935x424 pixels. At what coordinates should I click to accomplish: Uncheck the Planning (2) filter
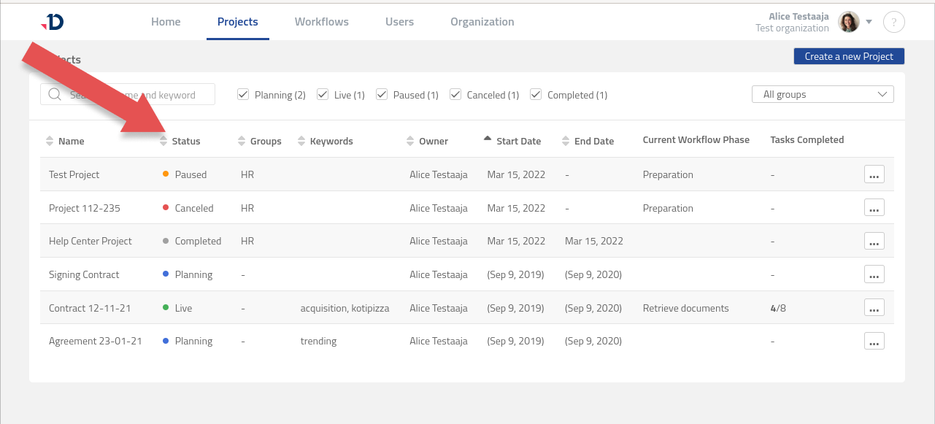(x=244, y=94)
